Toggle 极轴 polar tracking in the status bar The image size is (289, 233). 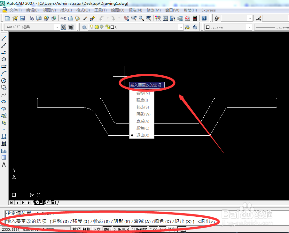tap(107, 229)
